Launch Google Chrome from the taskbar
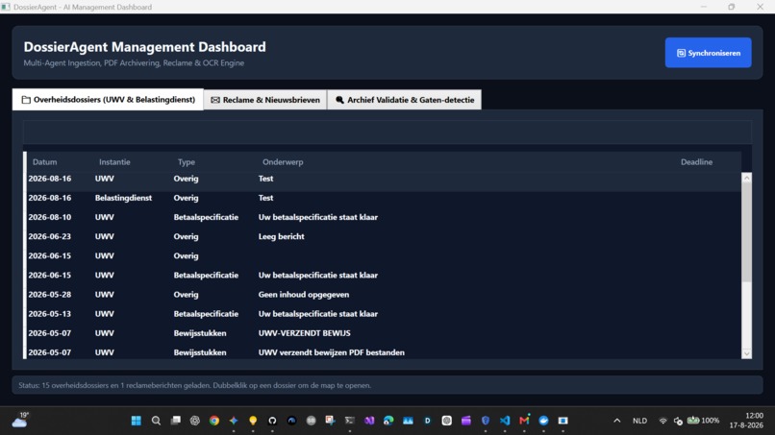 coord(214,421)
